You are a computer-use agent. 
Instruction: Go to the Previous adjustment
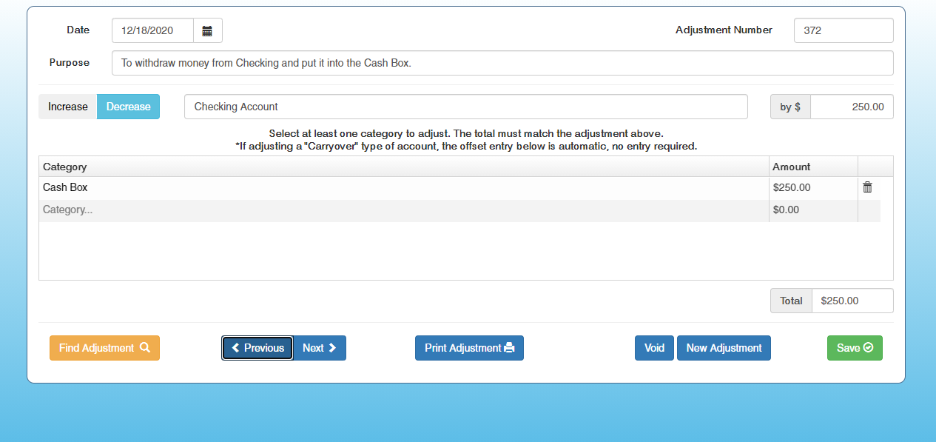tap(257, 348)
